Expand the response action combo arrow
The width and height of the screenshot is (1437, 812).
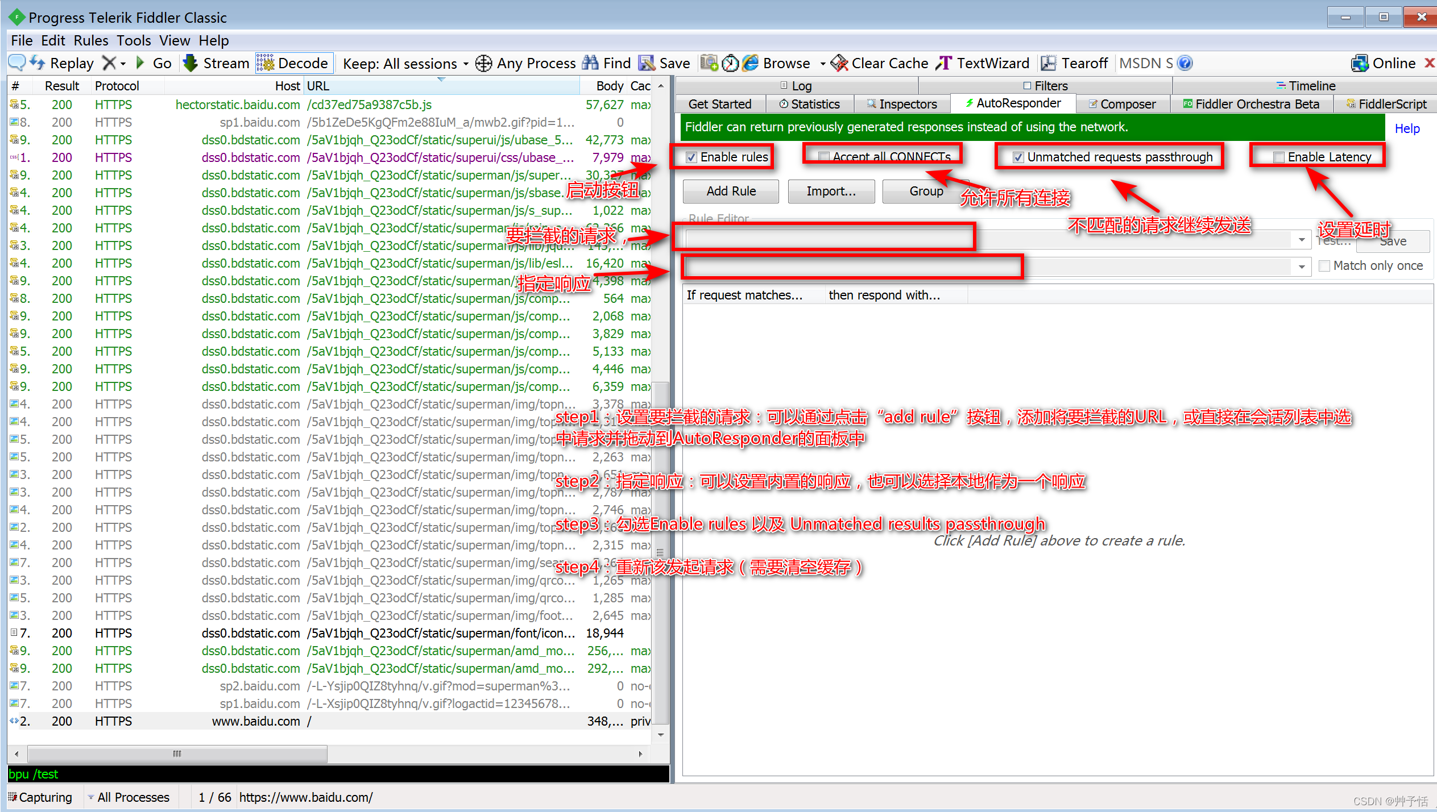coord(1302,266)
